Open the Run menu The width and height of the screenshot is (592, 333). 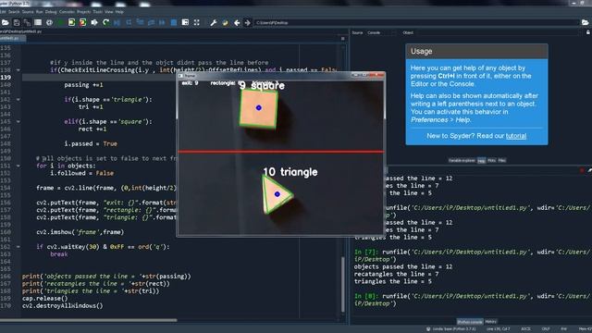(39, 12)
